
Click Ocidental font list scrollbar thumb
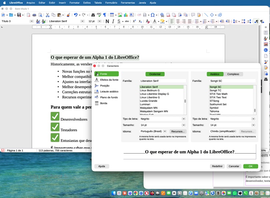click(x=185, y=101)
